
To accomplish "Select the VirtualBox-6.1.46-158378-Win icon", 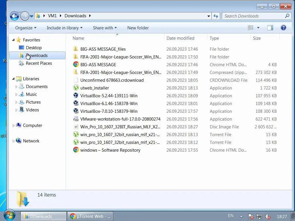I will (76, 103).
